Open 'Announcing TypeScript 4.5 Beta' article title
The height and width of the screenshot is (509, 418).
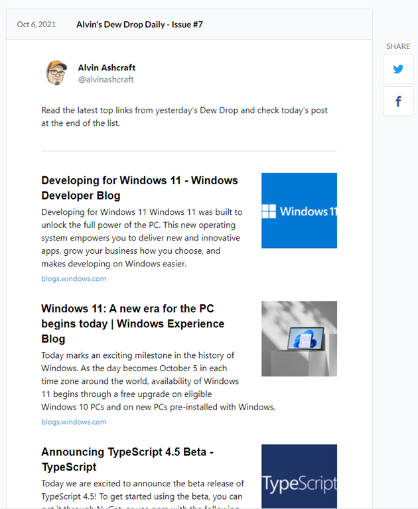[x=127, y=459]
